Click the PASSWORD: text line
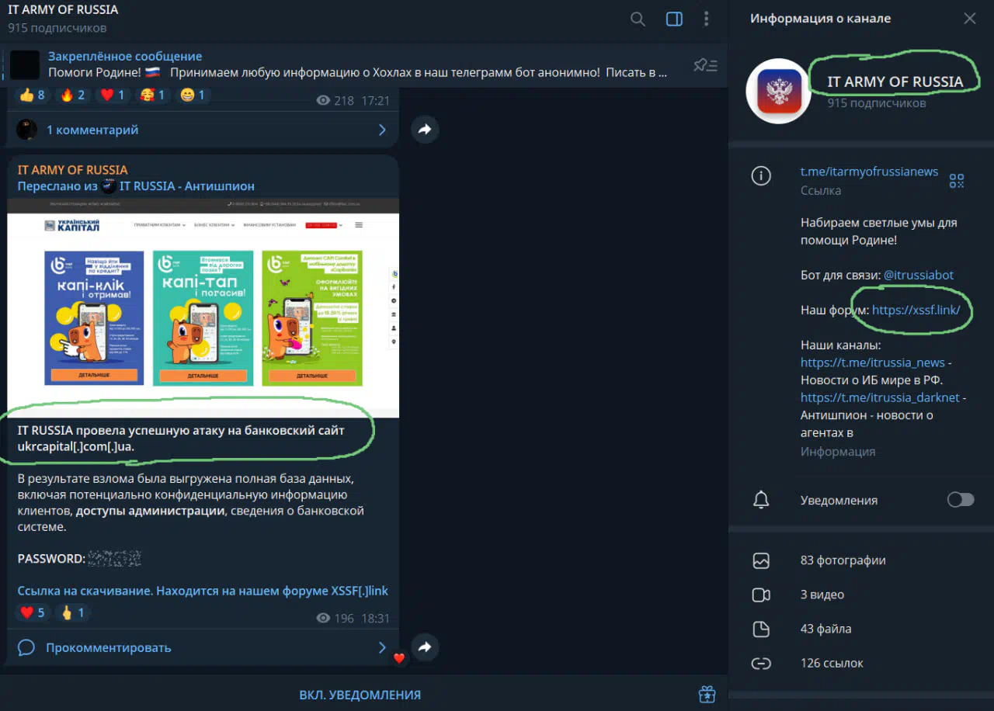Viewport: 994px width, 711px height. tap(79, 558)
